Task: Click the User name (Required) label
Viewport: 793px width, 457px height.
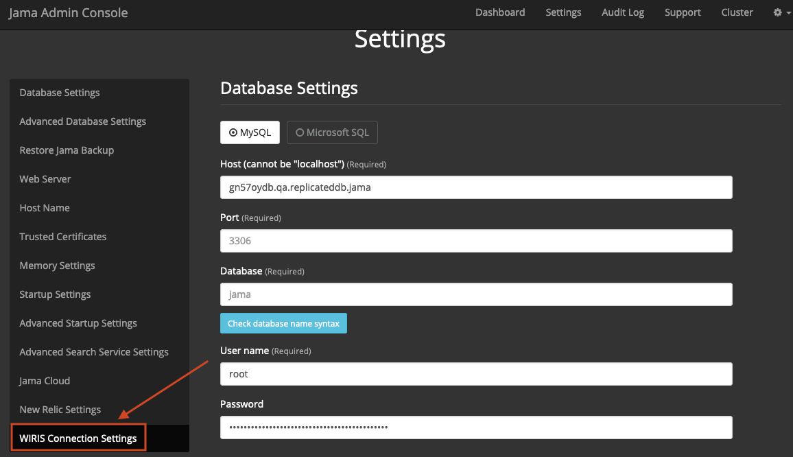Action: [265, 351]
